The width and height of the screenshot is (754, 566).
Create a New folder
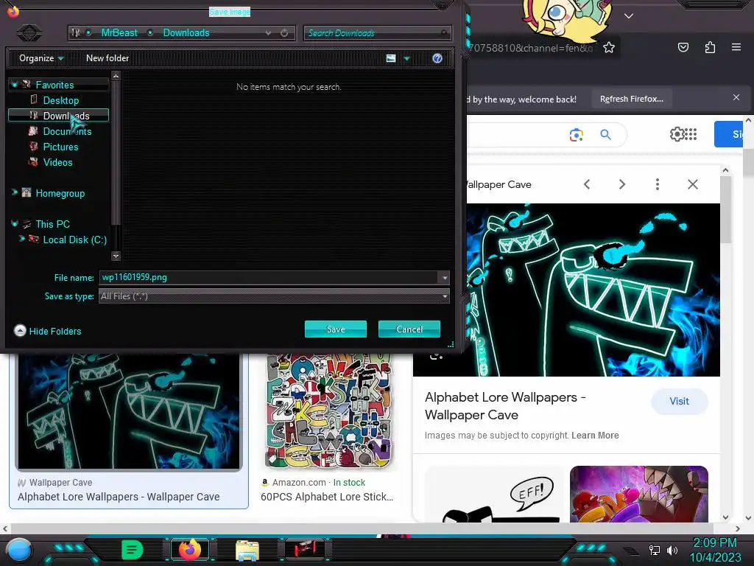pyautogui.click(x=108, y=58)
